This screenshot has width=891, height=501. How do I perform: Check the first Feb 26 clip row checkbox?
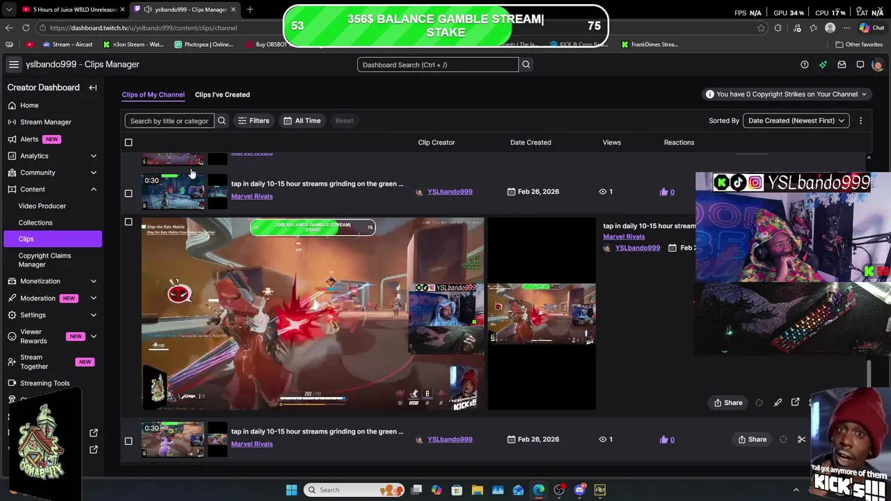pyautogui.click(x=128, y=193)
